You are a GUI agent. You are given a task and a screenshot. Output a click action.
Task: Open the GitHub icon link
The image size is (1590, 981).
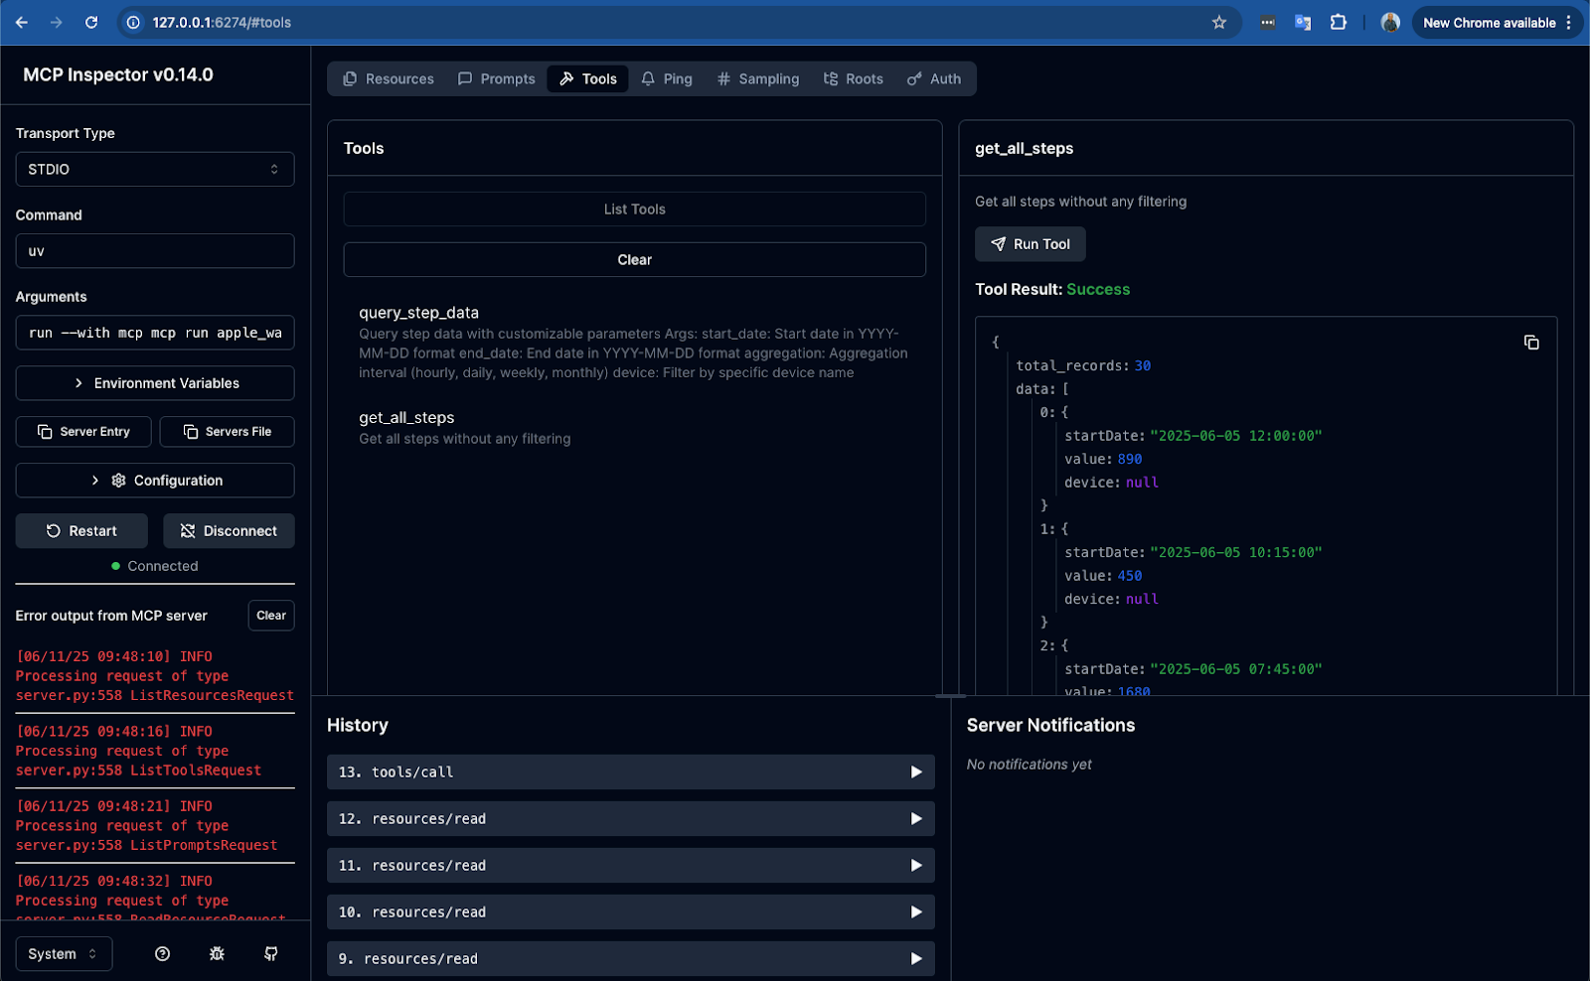[270, 954]
